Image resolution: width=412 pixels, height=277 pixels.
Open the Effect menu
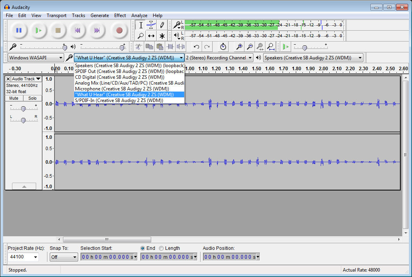(x=120, y=16)
